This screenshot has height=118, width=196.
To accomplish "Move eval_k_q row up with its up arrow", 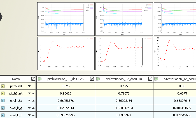I will pyautogui.click(x=33, y=108).
